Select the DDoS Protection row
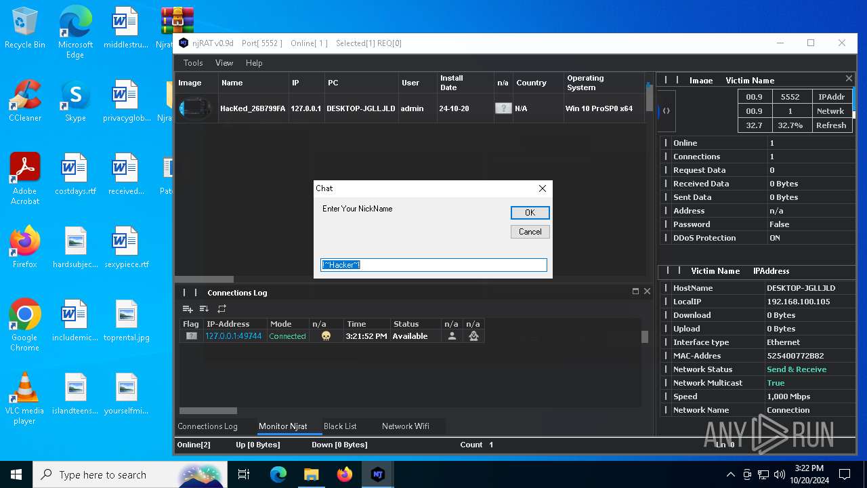This screenshot has height=488, width=867. [x=757, y=238]
